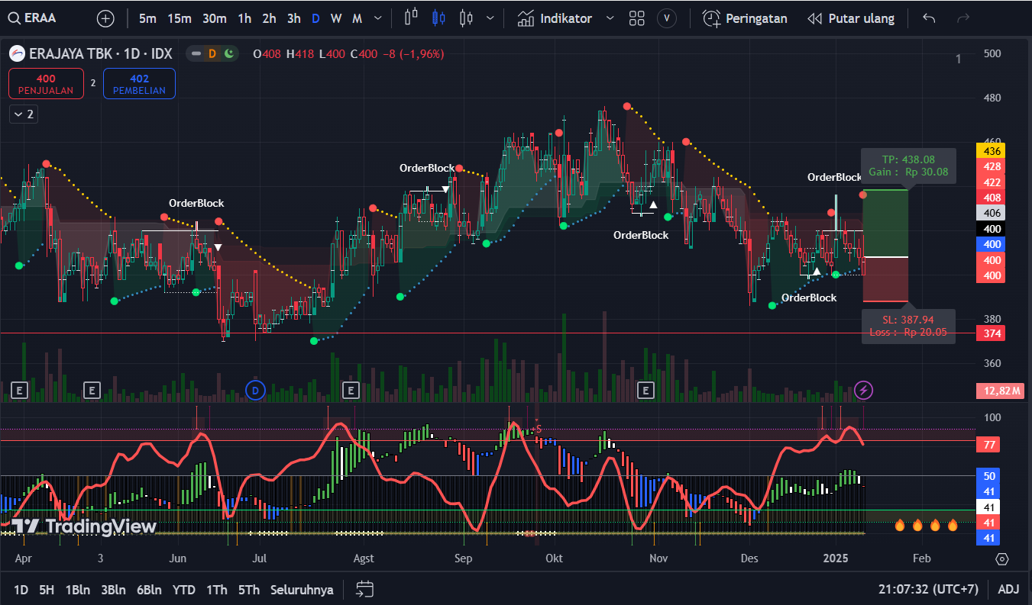1032x605 pixels.
Task: Create an alert with Peringatan
Action: [745, 18]
